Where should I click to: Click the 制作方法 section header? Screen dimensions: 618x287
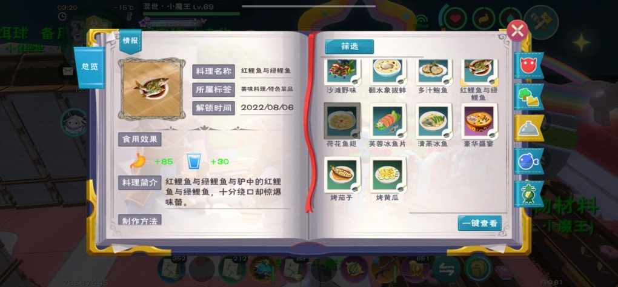[140, 220]
